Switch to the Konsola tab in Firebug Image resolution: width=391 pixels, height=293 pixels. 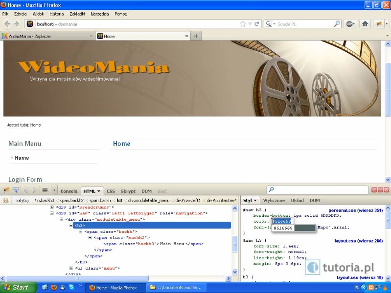[x=69, y=191]
